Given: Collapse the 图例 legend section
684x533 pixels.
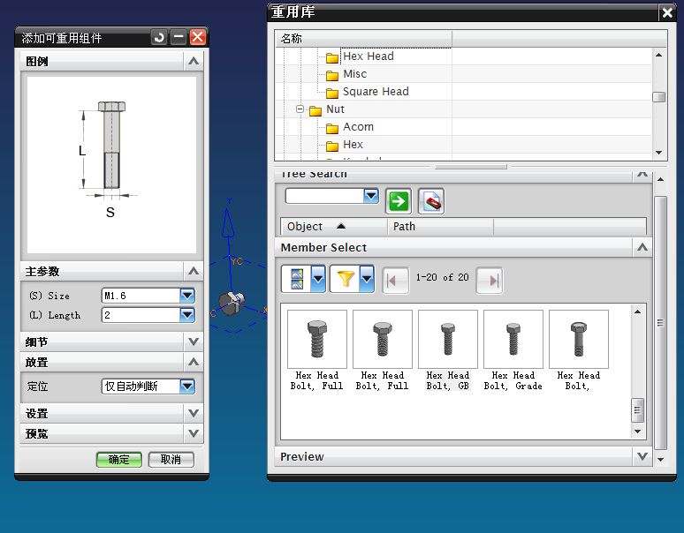Looking at the screenshot, I should [194, 61].
